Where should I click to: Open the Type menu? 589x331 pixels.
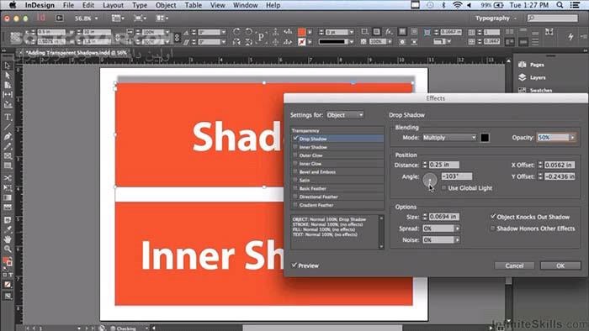pyautogui.click(x=140, y=5)
